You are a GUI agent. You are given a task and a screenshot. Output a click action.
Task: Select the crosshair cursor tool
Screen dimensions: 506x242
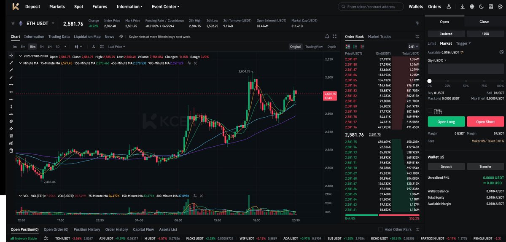pos(11,56)
